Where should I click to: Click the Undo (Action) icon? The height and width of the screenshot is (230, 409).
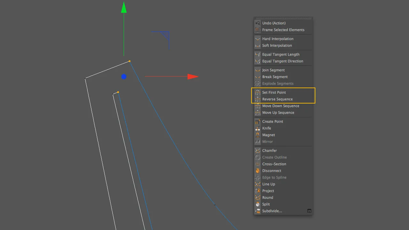258,23
